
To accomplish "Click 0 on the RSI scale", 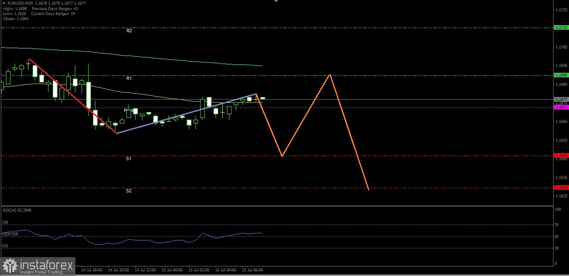I will (x=556, y=263).
